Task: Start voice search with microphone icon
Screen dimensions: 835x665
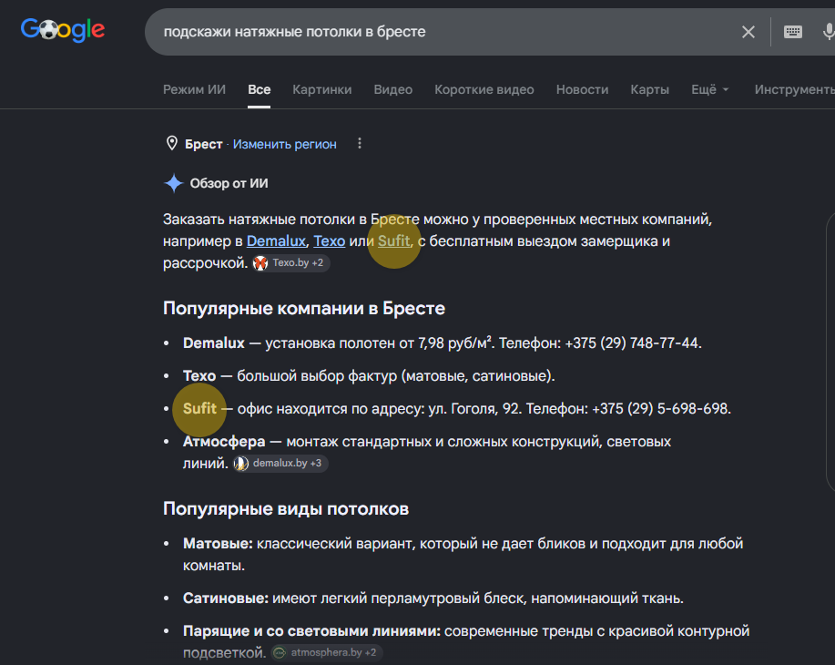Action: [828, 32]
